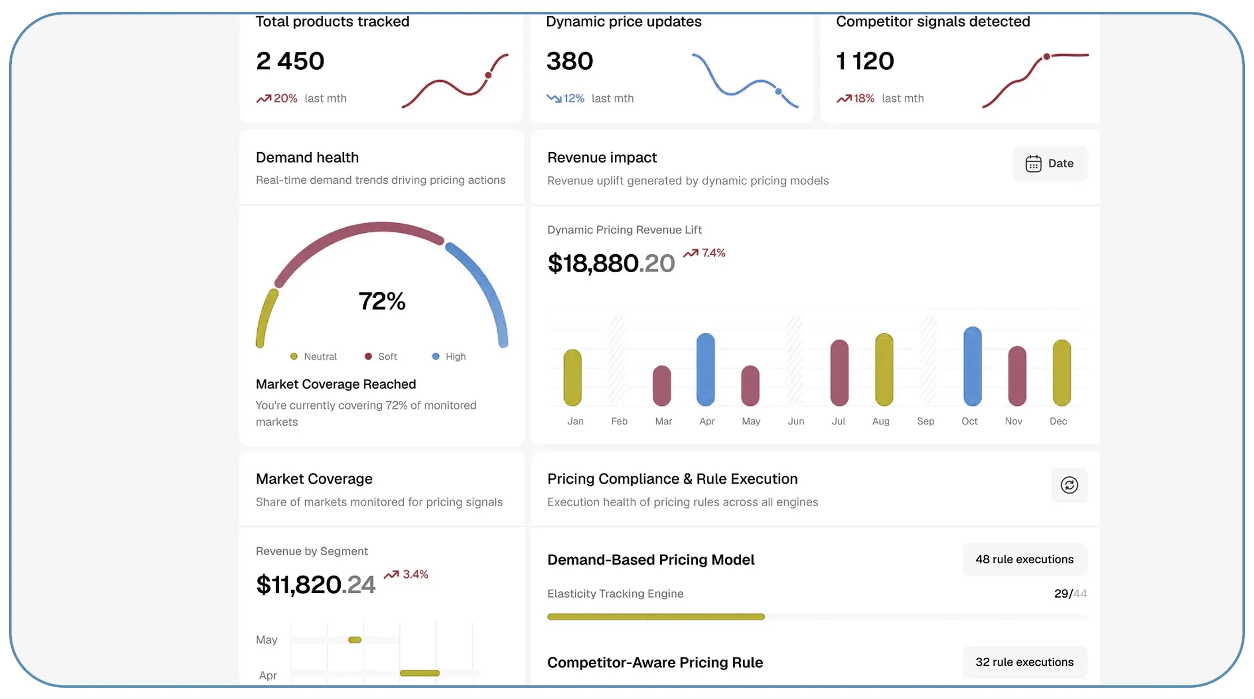Click the Total products tracked sparkline

tap(455, 81)
